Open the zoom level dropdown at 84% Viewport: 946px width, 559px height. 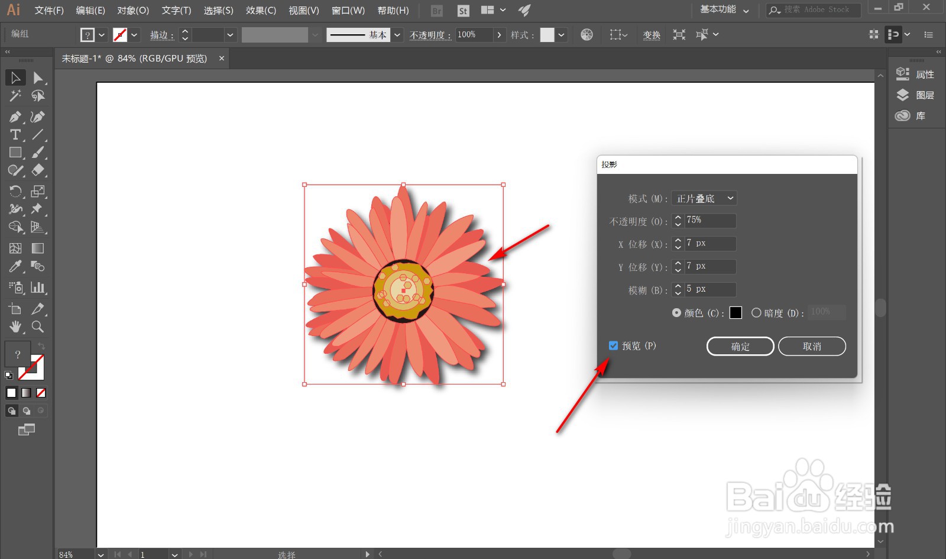(x=101, y=554)
